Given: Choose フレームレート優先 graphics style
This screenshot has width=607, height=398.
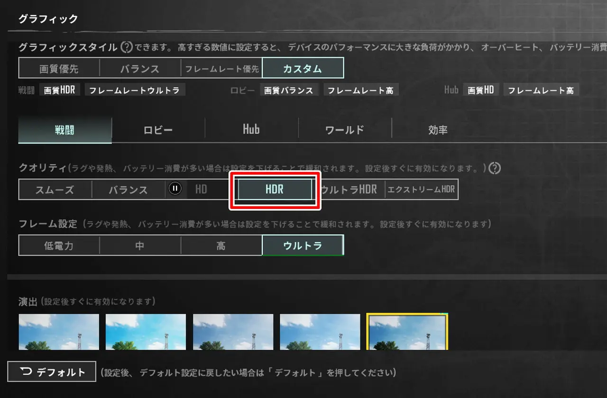Looking at the screenshot, I should [x=221, y=69].
